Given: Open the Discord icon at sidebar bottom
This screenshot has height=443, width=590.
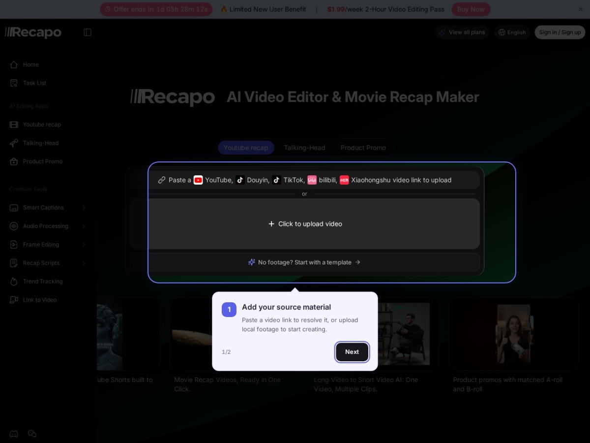Looking at the screenshot, I should (14, 434).
